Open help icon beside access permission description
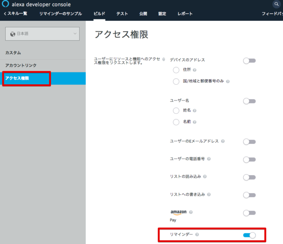The image size is (283, 244). tap(164, 59)
